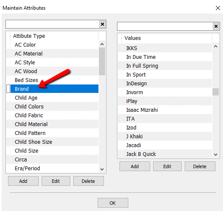Select Child Size attribute type
Image resolution: width=223 pixels, height=211 pixels.
(52, 150)
